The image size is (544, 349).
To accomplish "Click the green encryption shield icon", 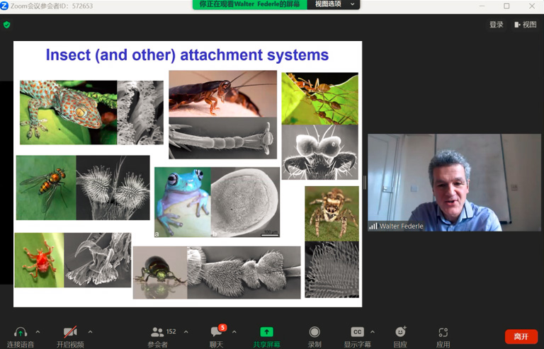I will [x=6, y=25].
